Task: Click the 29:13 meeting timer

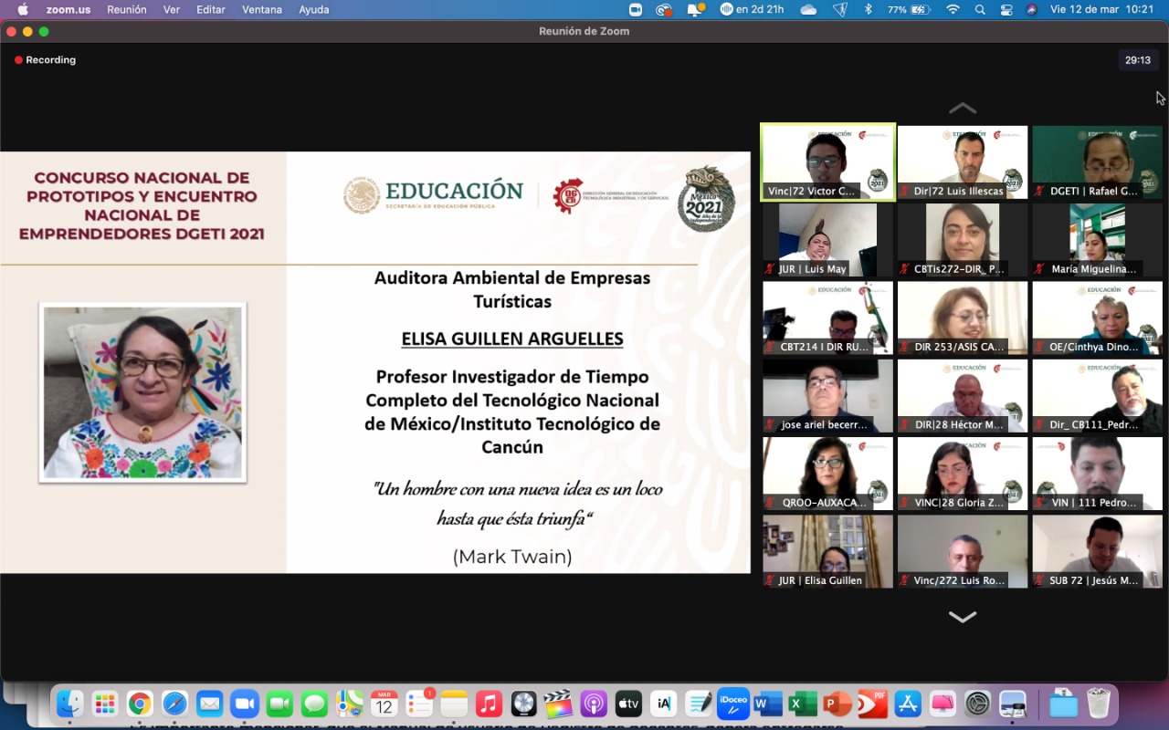Action: point(1137,60)
